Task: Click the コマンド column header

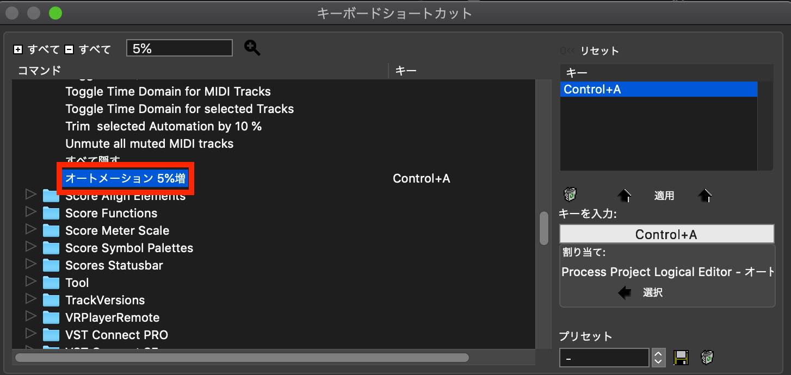Action: [x=39, y=70]
